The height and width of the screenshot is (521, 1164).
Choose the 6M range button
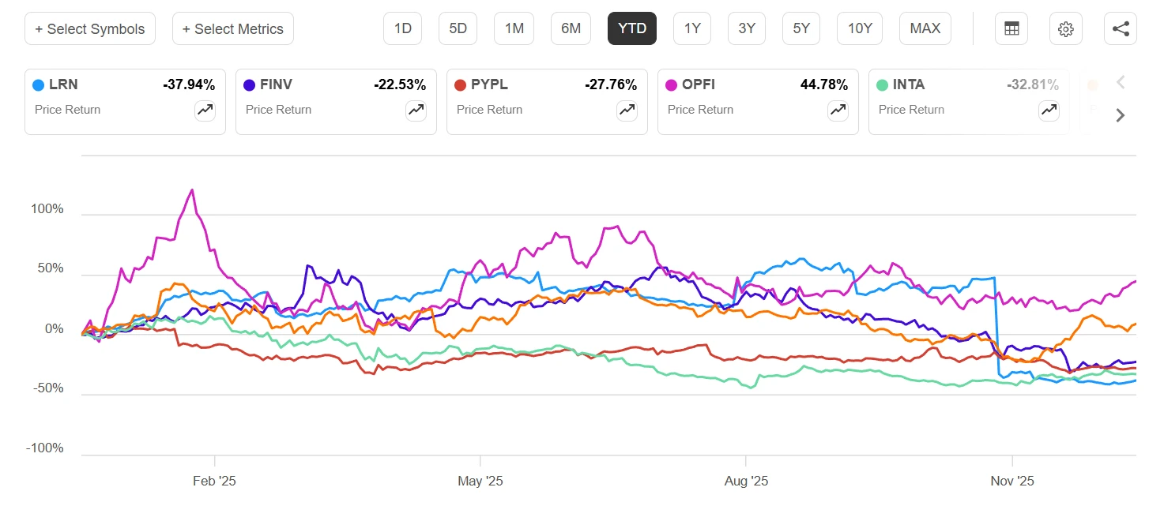click(x=571, y=29)
